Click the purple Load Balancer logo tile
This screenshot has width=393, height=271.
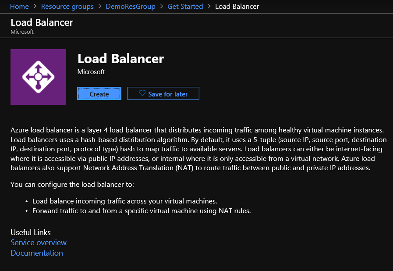pyautogui.click(x=39, y=77)
